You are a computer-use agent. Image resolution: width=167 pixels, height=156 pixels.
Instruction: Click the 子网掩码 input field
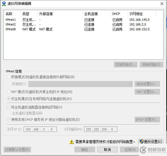coord(101,129)
